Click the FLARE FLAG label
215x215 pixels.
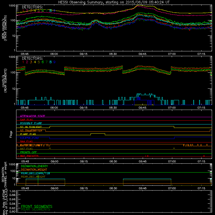(x=28, y=134)
